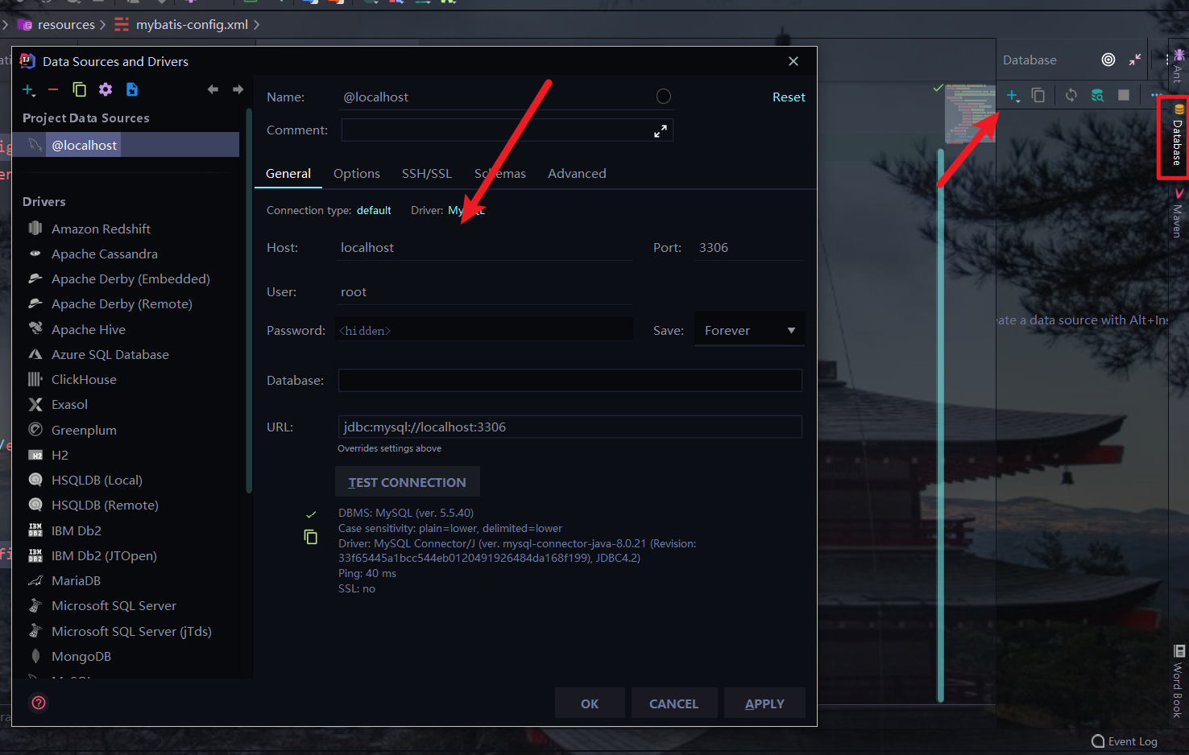Click the CANCEL button
This screenshot has height=755, width=1189.
673,703
